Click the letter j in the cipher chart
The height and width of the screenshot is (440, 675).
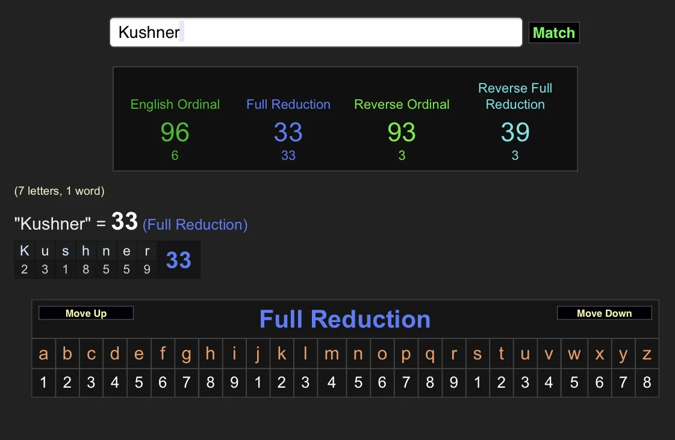[x=258, y=353]
